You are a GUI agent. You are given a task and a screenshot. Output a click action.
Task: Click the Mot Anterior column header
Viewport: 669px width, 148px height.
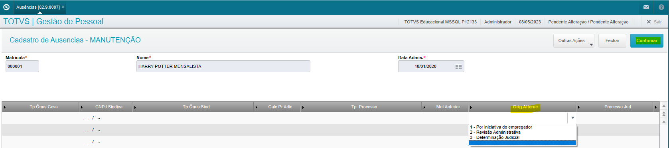(x=448, y=107)
